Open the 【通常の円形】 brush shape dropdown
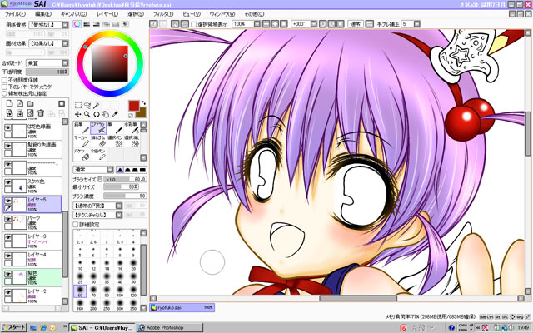 click(97, 206)
